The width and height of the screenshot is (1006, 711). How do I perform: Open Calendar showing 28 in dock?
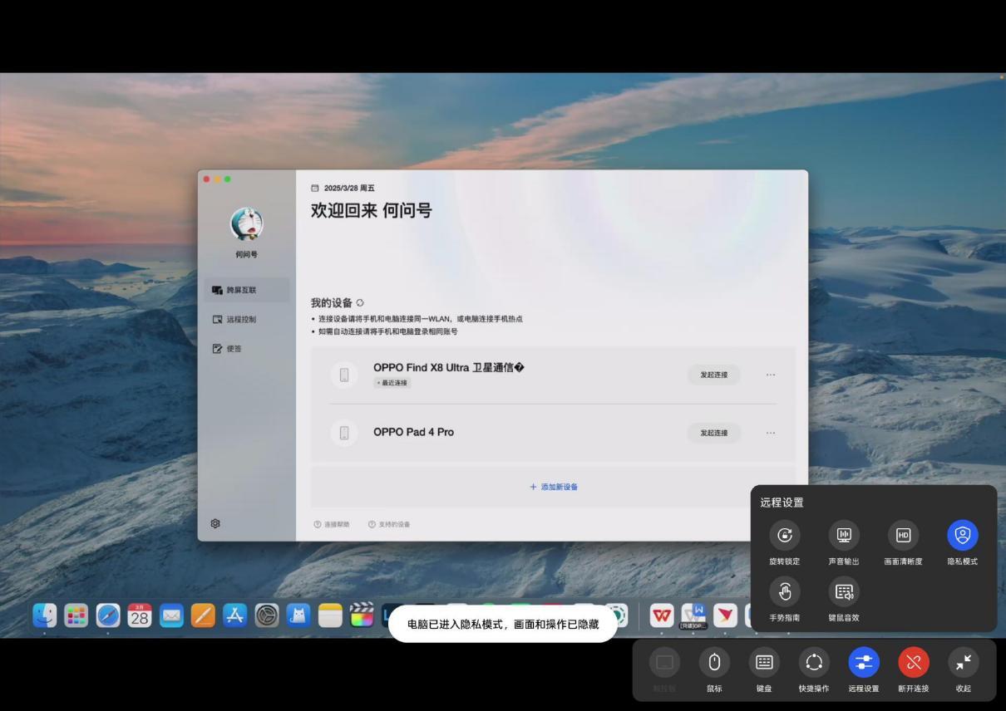point(140,615)
